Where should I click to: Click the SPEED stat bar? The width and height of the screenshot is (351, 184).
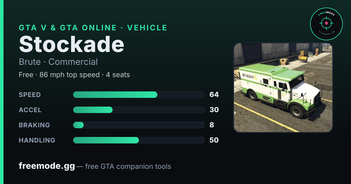pos(139,95)
